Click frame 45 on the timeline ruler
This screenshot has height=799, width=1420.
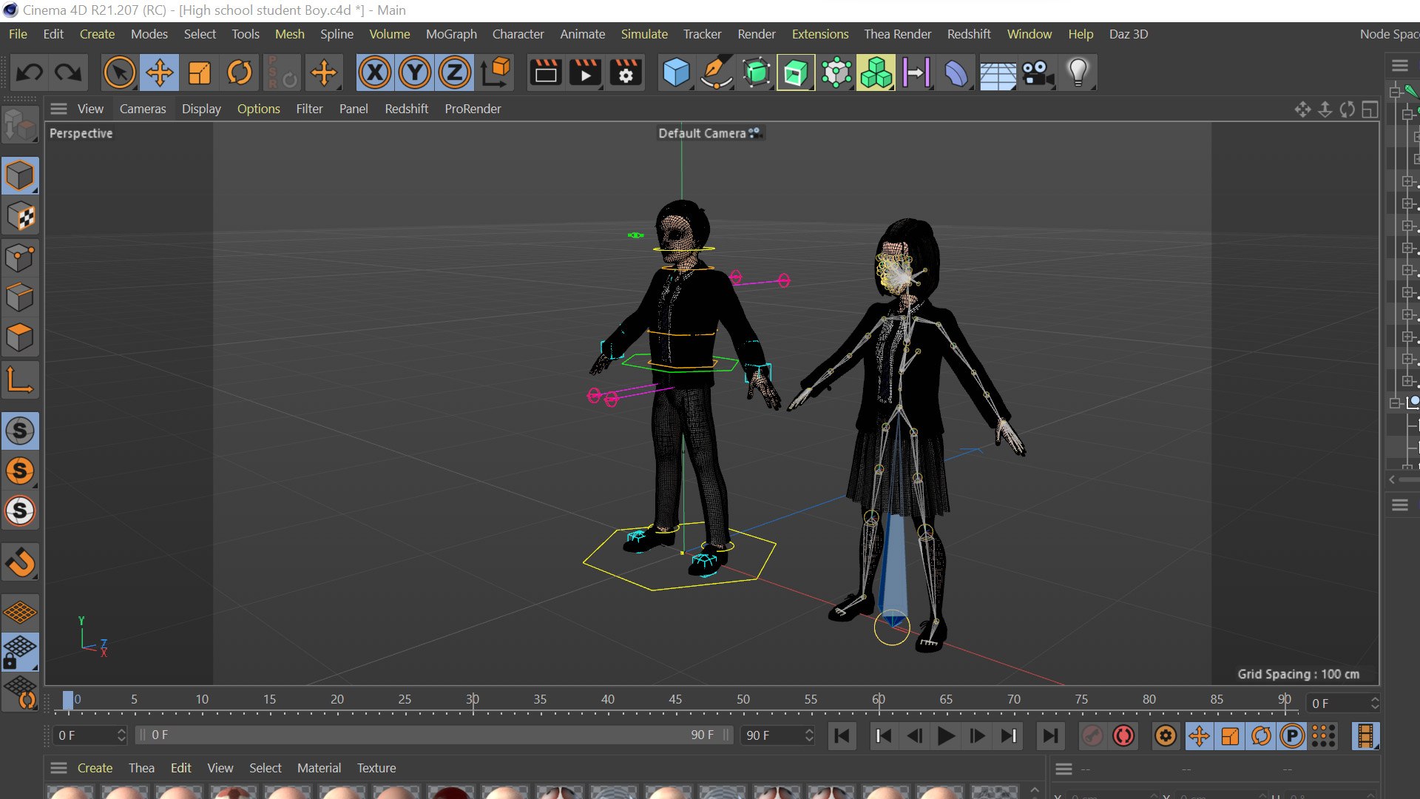[675, 699]
